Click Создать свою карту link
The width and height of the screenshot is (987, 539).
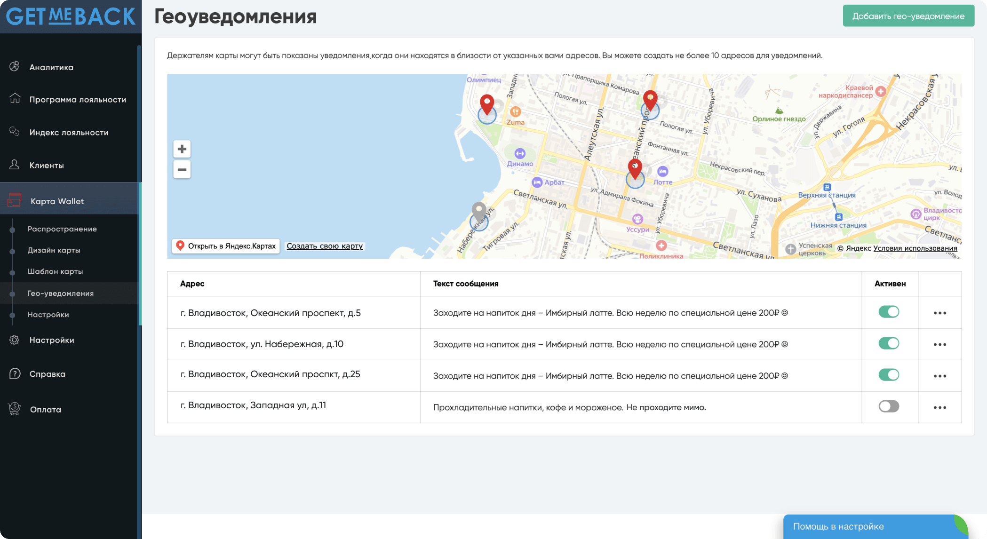point(325,246)
